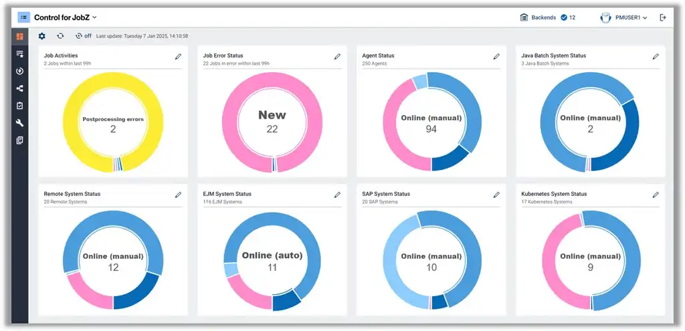
Task: Open the network nodes sidebar icon
Action: tap(19, 88)
